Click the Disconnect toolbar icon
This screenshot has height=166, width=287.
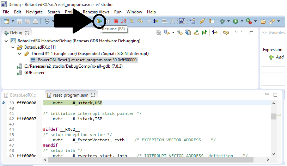click(x=124, y=21)
